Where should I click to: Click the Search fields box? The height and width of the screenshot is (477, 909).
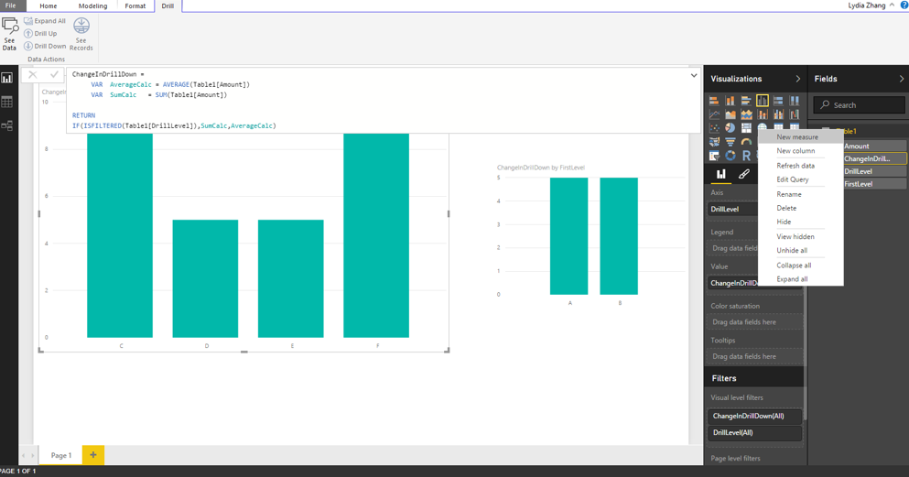(860, 105)
